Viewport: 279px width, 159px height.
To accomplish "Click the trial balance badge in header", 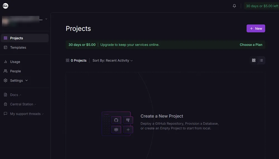I will [262, 6].
